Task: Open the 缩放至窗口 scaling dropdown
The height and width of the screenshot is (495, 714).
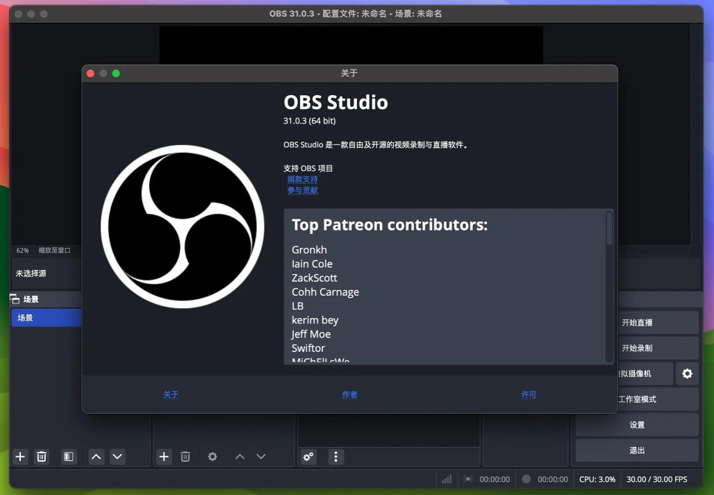Action: coord(54,250)
